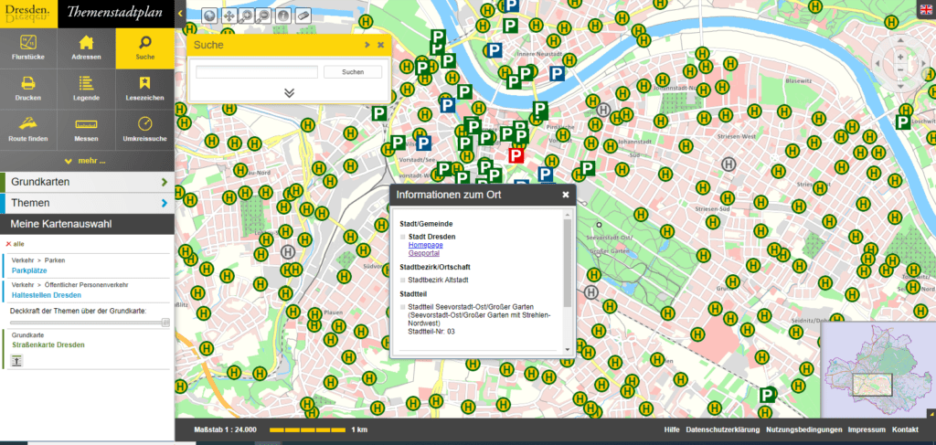Open the Route finden tool

click(x=28, y=129)
